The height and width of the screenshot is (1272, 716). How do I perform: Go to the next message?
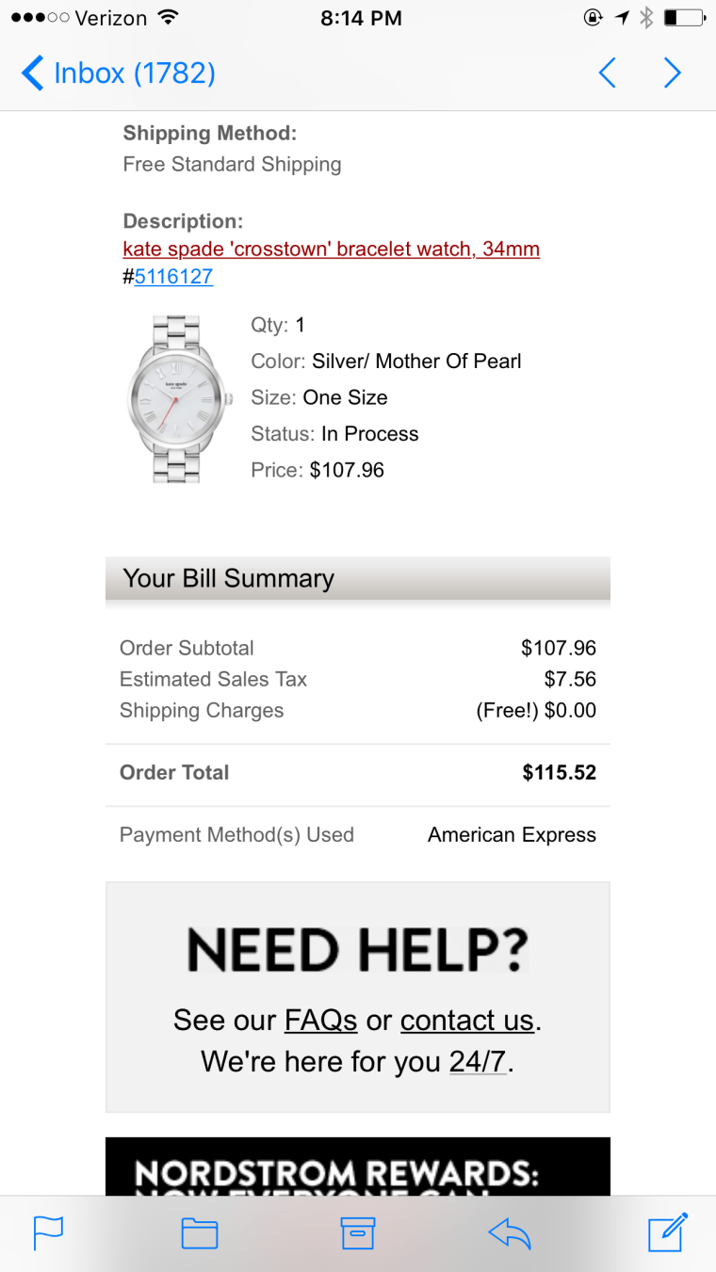click(x=672, y=72)
